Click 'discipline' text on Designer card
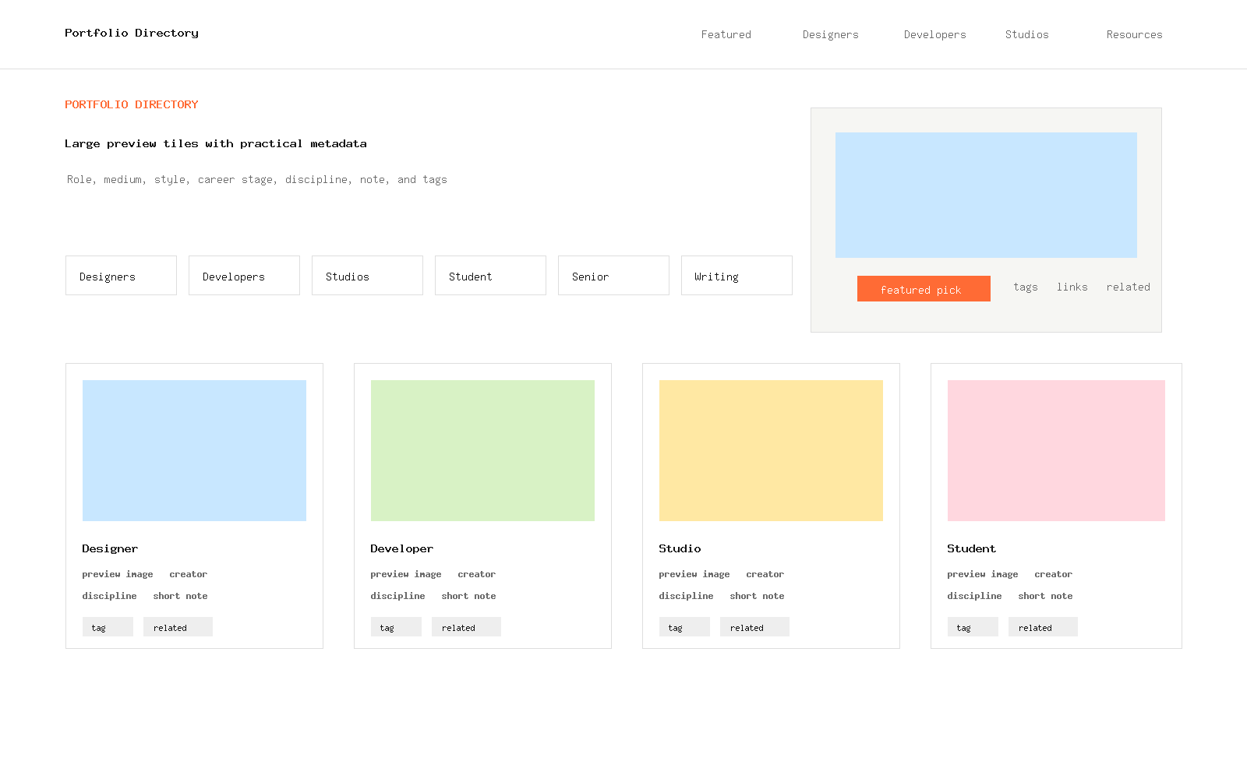 pos(109,596)
